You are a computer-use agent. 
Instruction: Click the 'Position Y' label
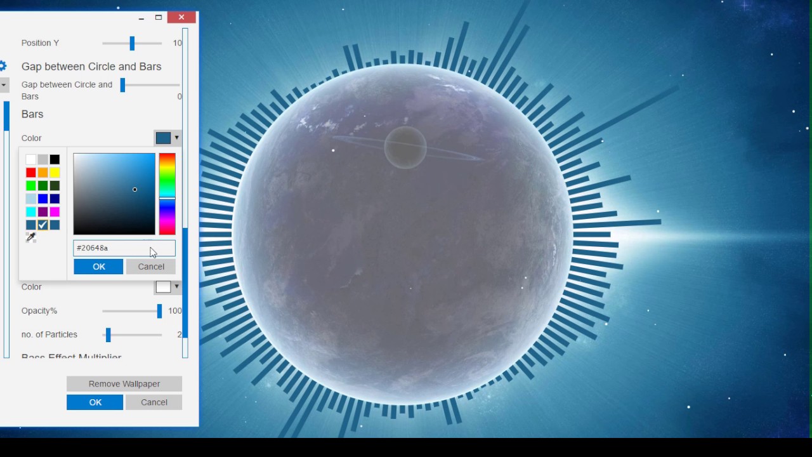(40, 43)
